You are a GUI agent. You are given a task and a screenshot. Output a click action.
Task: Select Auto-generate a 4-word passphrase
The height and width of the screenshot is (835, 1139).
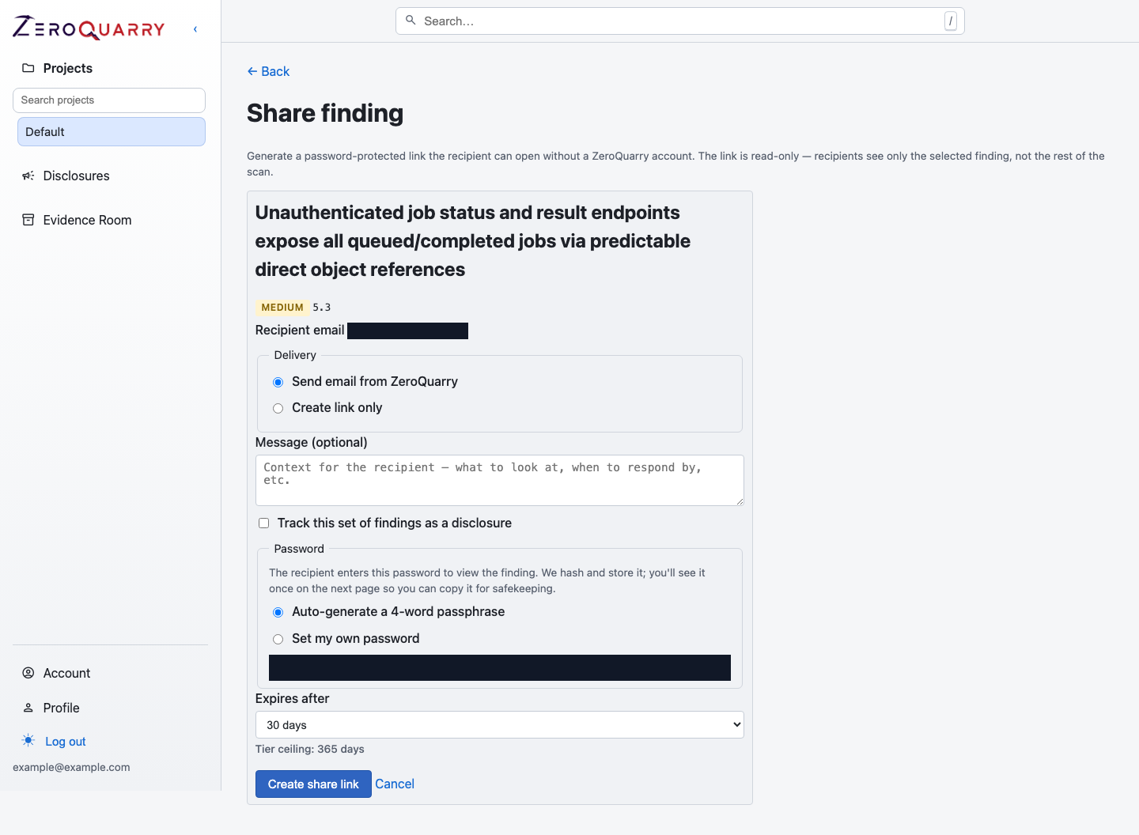(x=278, y=613)
